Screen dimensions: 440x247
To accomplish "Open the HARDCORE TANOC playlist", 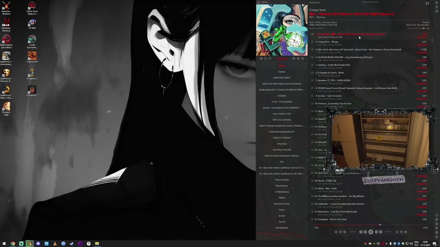I will point(282,78).
